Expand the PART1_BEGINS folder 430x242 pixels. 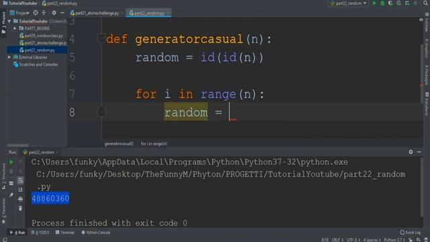click(15, 28)
